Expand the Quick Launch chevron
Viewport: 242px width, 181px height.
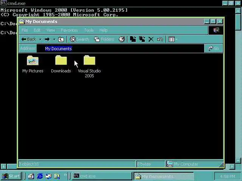pos(65,175)
